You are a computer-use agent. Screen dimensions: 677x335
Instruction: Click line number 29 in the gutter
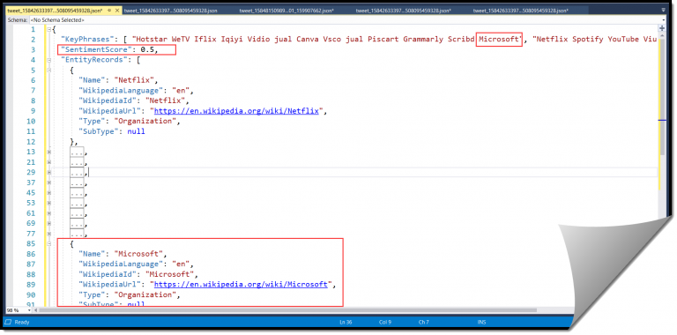[x=31, y=173]
